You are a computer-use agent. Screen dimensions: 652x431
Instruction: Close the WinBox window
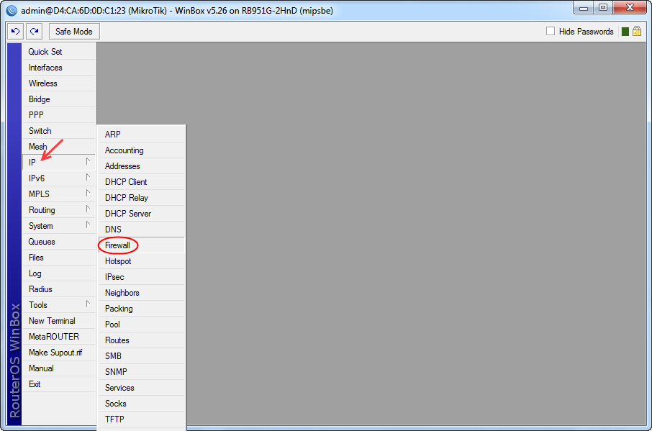coord(630,8)
